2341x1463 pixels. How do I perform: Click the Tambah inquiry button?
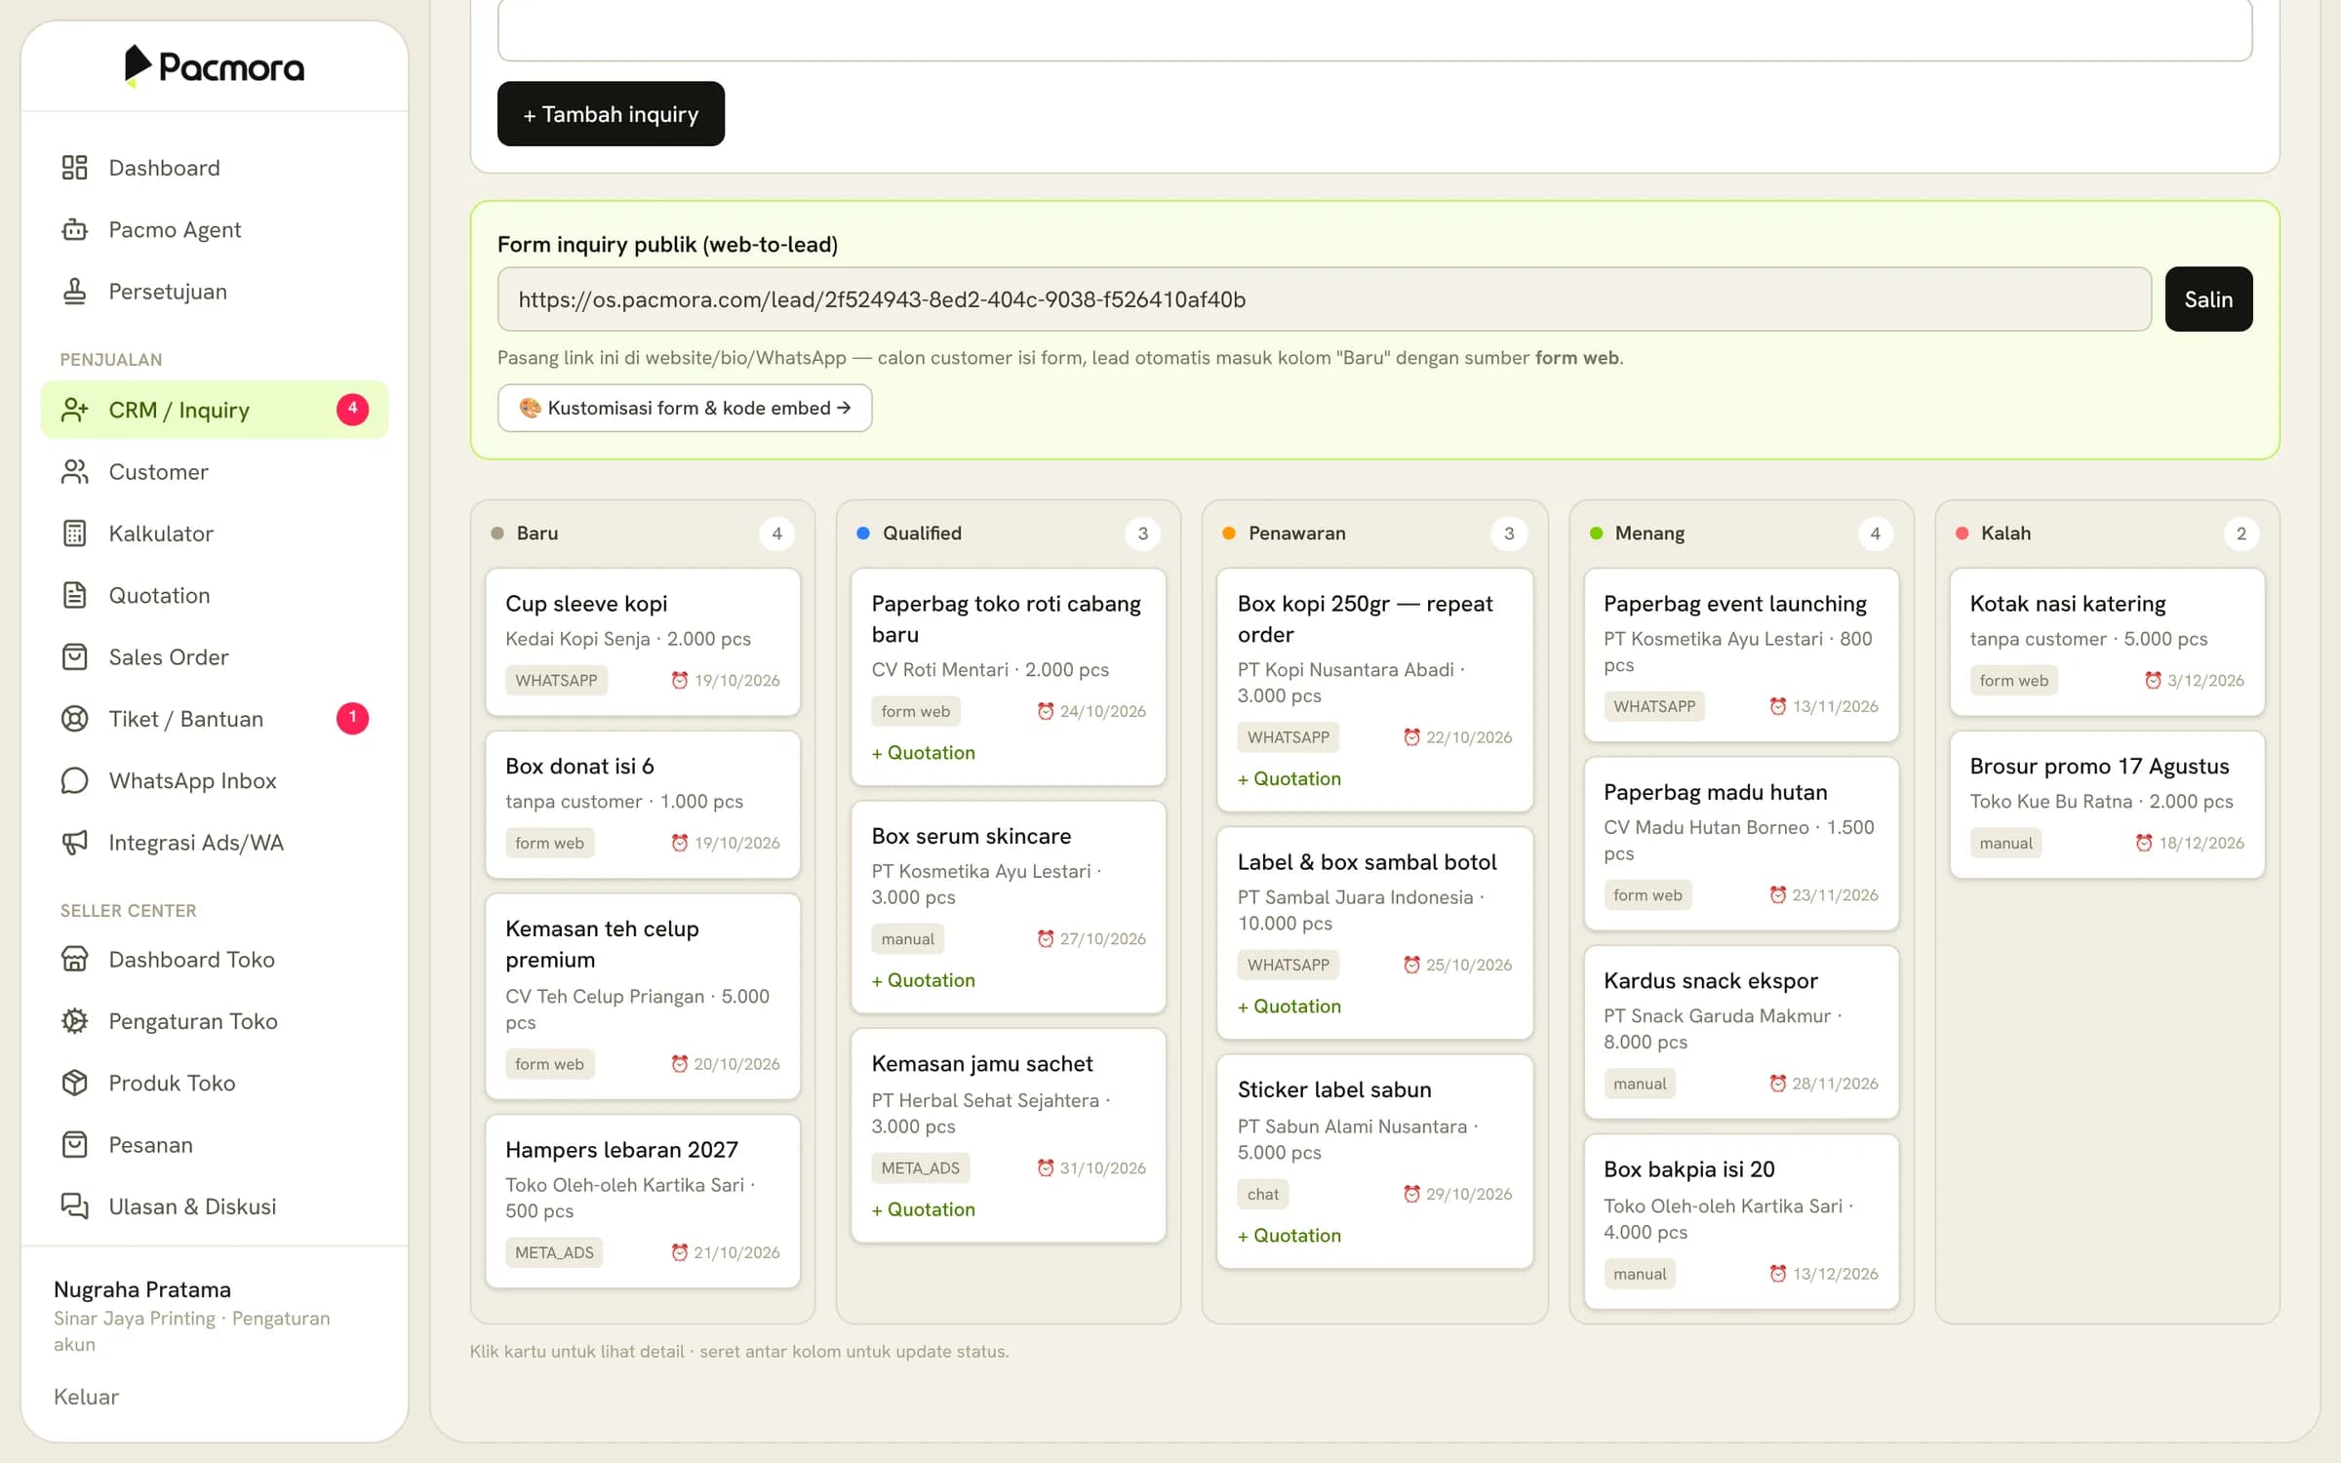click(x=611, y=114)
